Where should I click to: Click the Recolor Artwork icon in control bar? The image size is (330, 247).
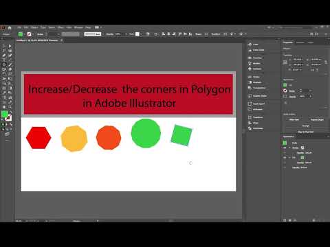tap(148, 34)
